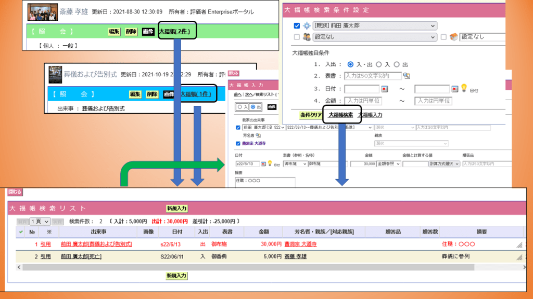
Task: Open the calendar icon for the start 日付
Action: pyautogui.click(x=385, y=89)
